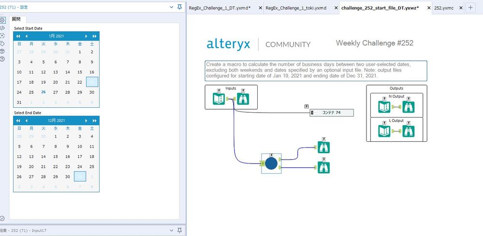Click the challenge description text box
Screen dimensions: 483x236
click(x=316, y=71)
